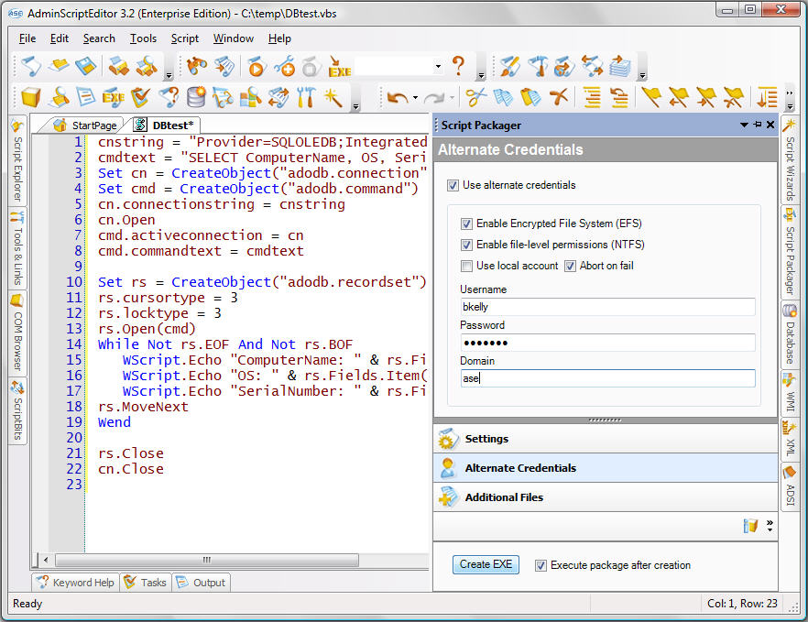
Task: Open the Tools menu
Action: pos(143,38)
